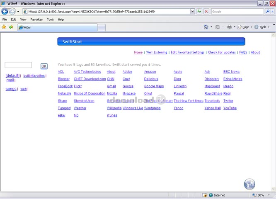
Task: Click the address bar URL field
Action: (107, 12)
